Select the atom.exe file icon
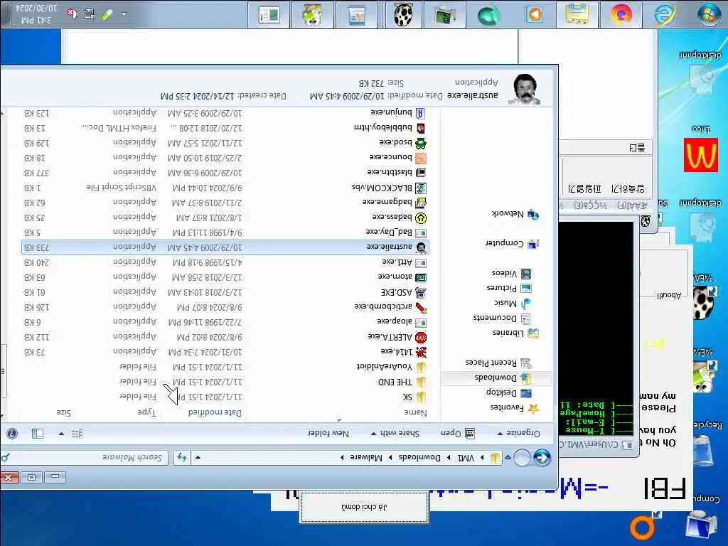Viewport: 728px width, 546px height. (x=421, y=278)
